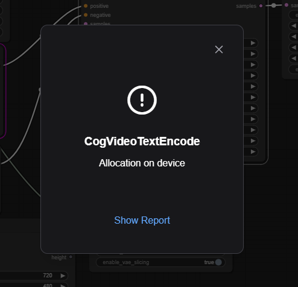Select the reroute dot on samples wire
The width and height of the screenshot is (298, 287).
(273, 5)
